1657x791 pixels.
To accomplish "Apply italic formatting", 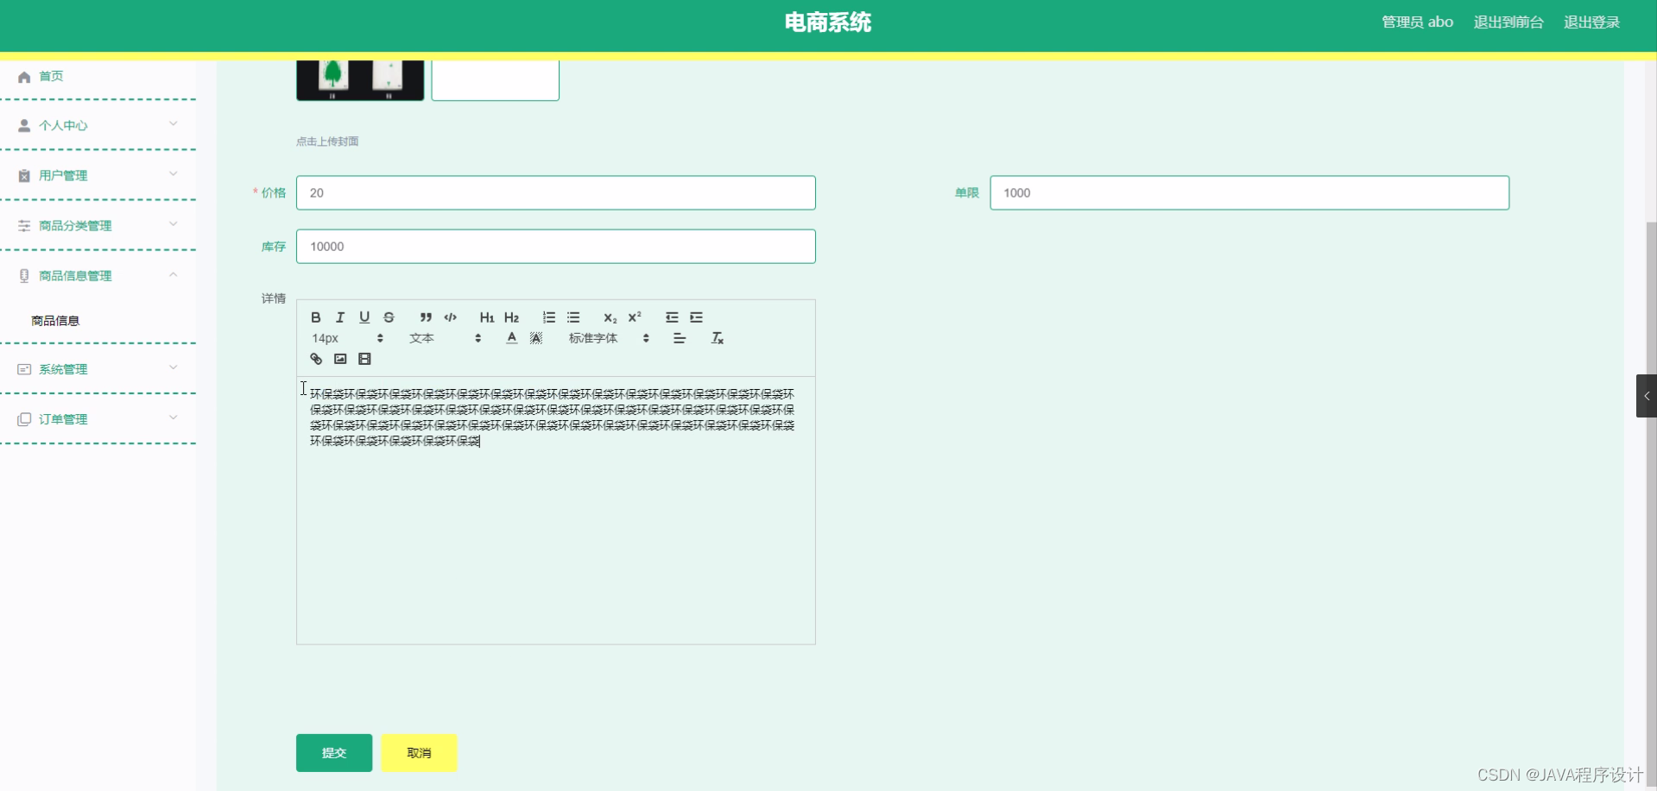I will (340, 317).
